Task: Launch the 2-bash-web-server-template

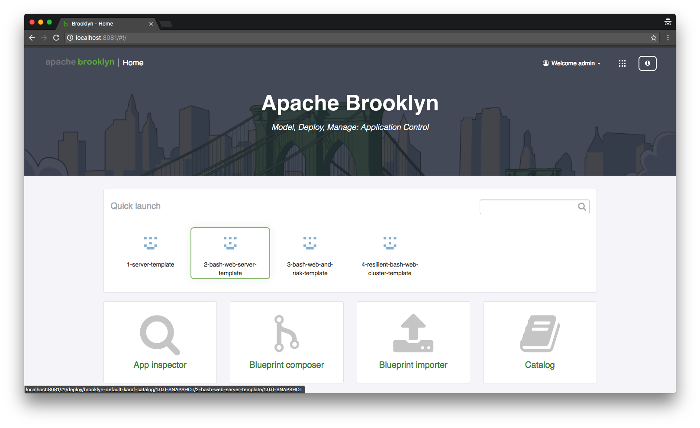Action: (x=230, y=254)
